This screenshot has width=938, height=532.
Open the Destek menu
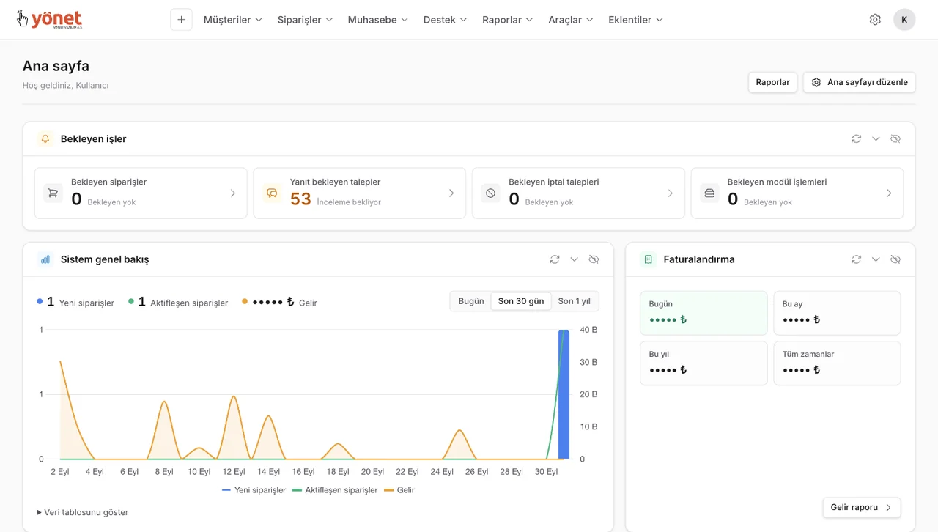point(446,20)
